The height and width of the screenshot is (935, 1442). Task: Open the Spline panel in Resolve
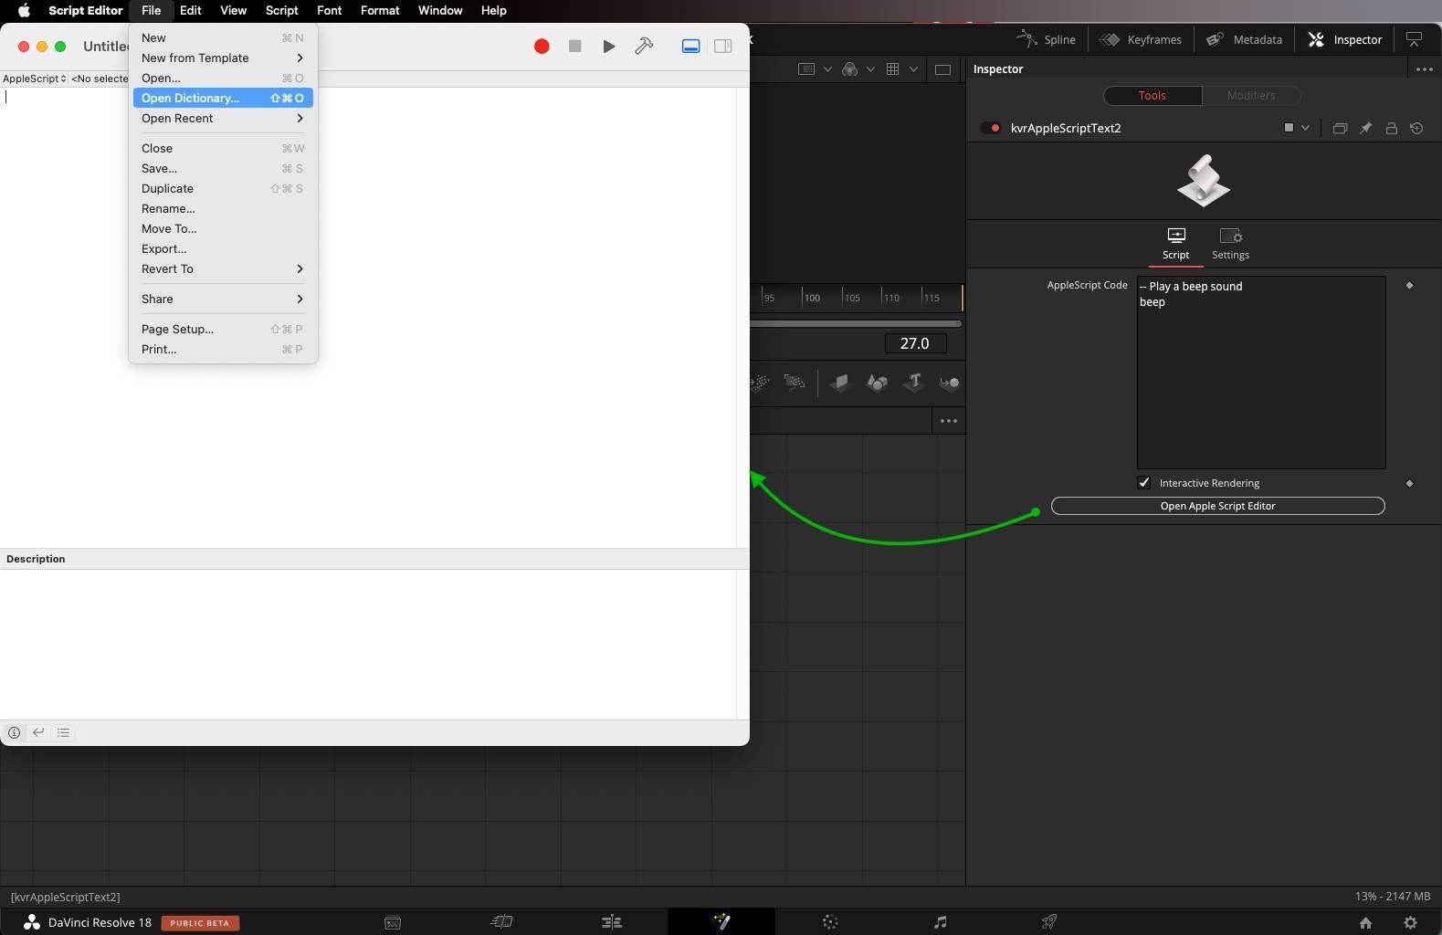(x=1047, y=39)
